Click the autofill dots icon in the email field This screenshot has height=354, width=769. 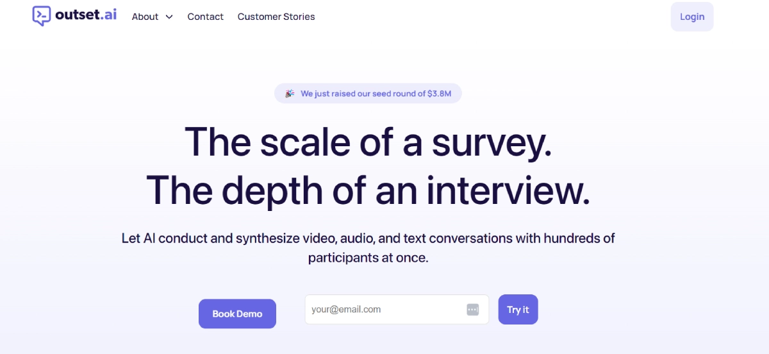(x=472, y=310)
